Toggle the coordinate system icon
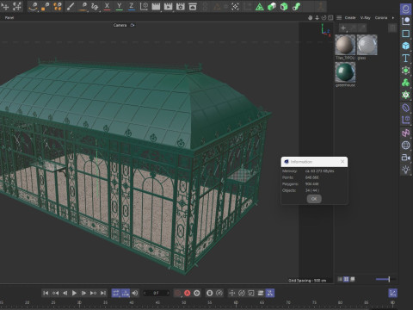The width and height of the screenshot is (413, 310). pos(144,6)
